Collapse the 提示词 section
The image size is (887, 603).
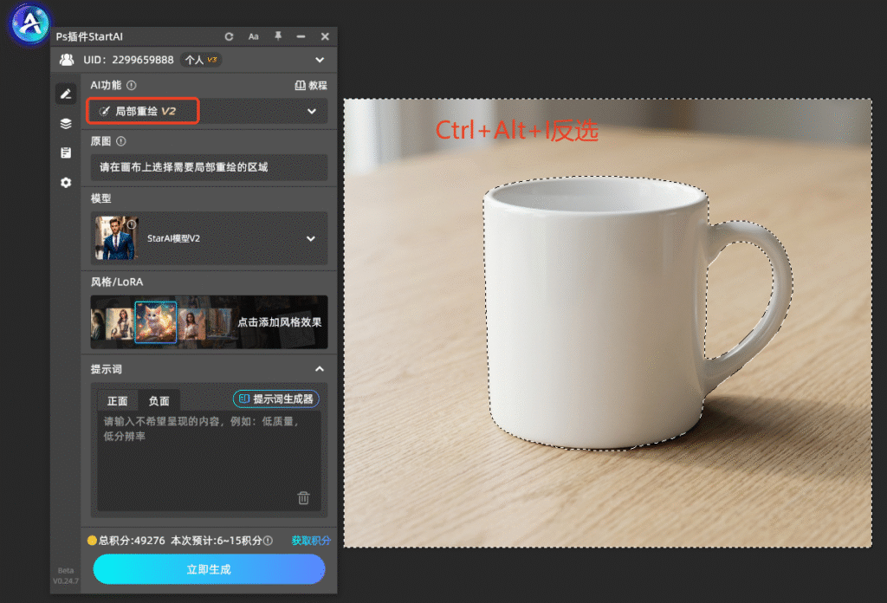(x=320, y=369)
